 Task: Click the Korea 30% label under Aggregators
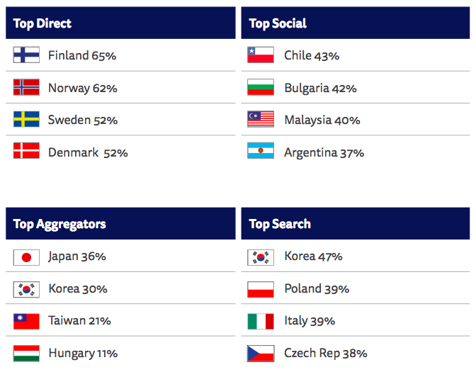(x=78, y=288)
